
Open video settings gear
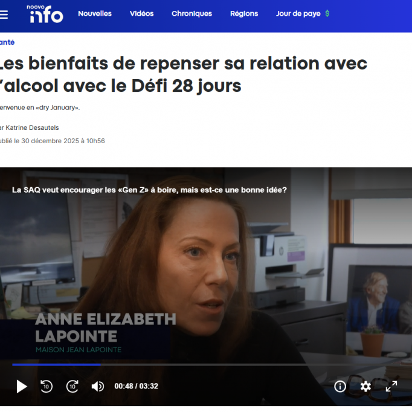(365, 387)
